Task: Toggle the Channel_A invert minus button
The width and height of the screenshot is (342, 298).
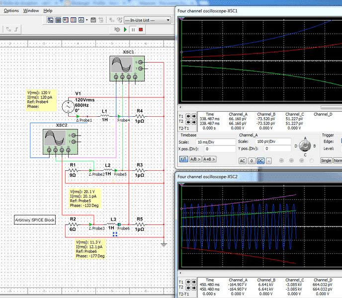Action: click(269, 161)
